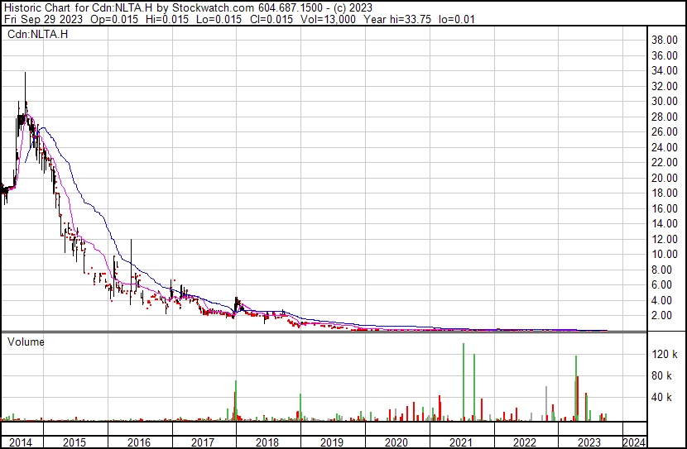Click the 'Vol=13,000' volume value
Viewport: 687px width, 449px height.
(328, 19)
